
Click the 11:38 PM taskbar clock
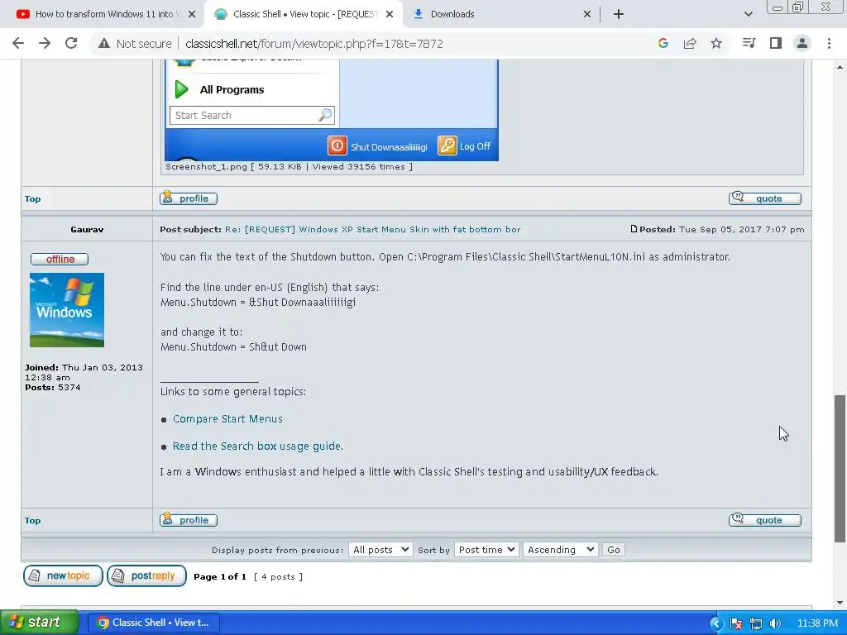point(817,623)
